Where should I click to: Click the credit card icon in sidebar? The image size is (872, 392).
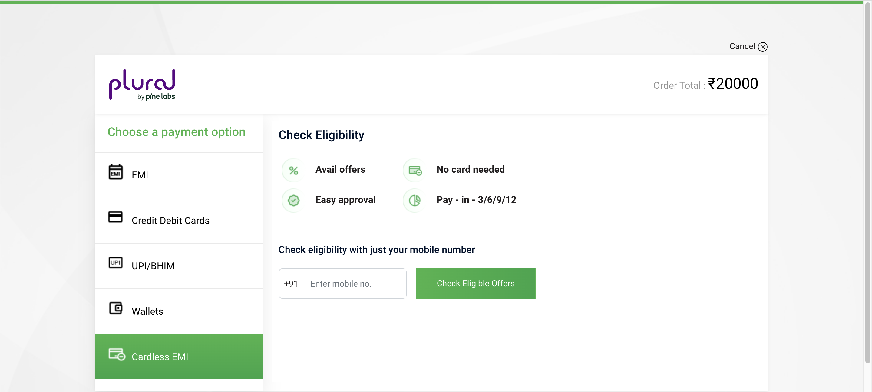coord(115,217)
